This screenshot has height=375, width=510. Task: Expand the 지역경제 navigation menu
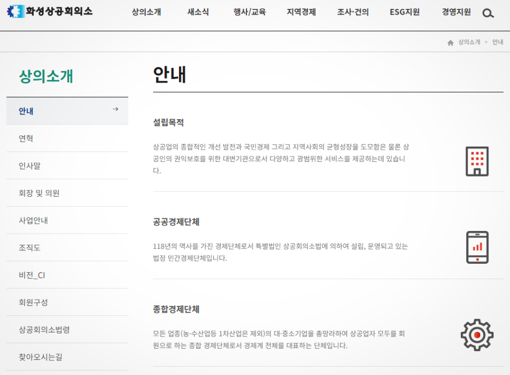301,12
